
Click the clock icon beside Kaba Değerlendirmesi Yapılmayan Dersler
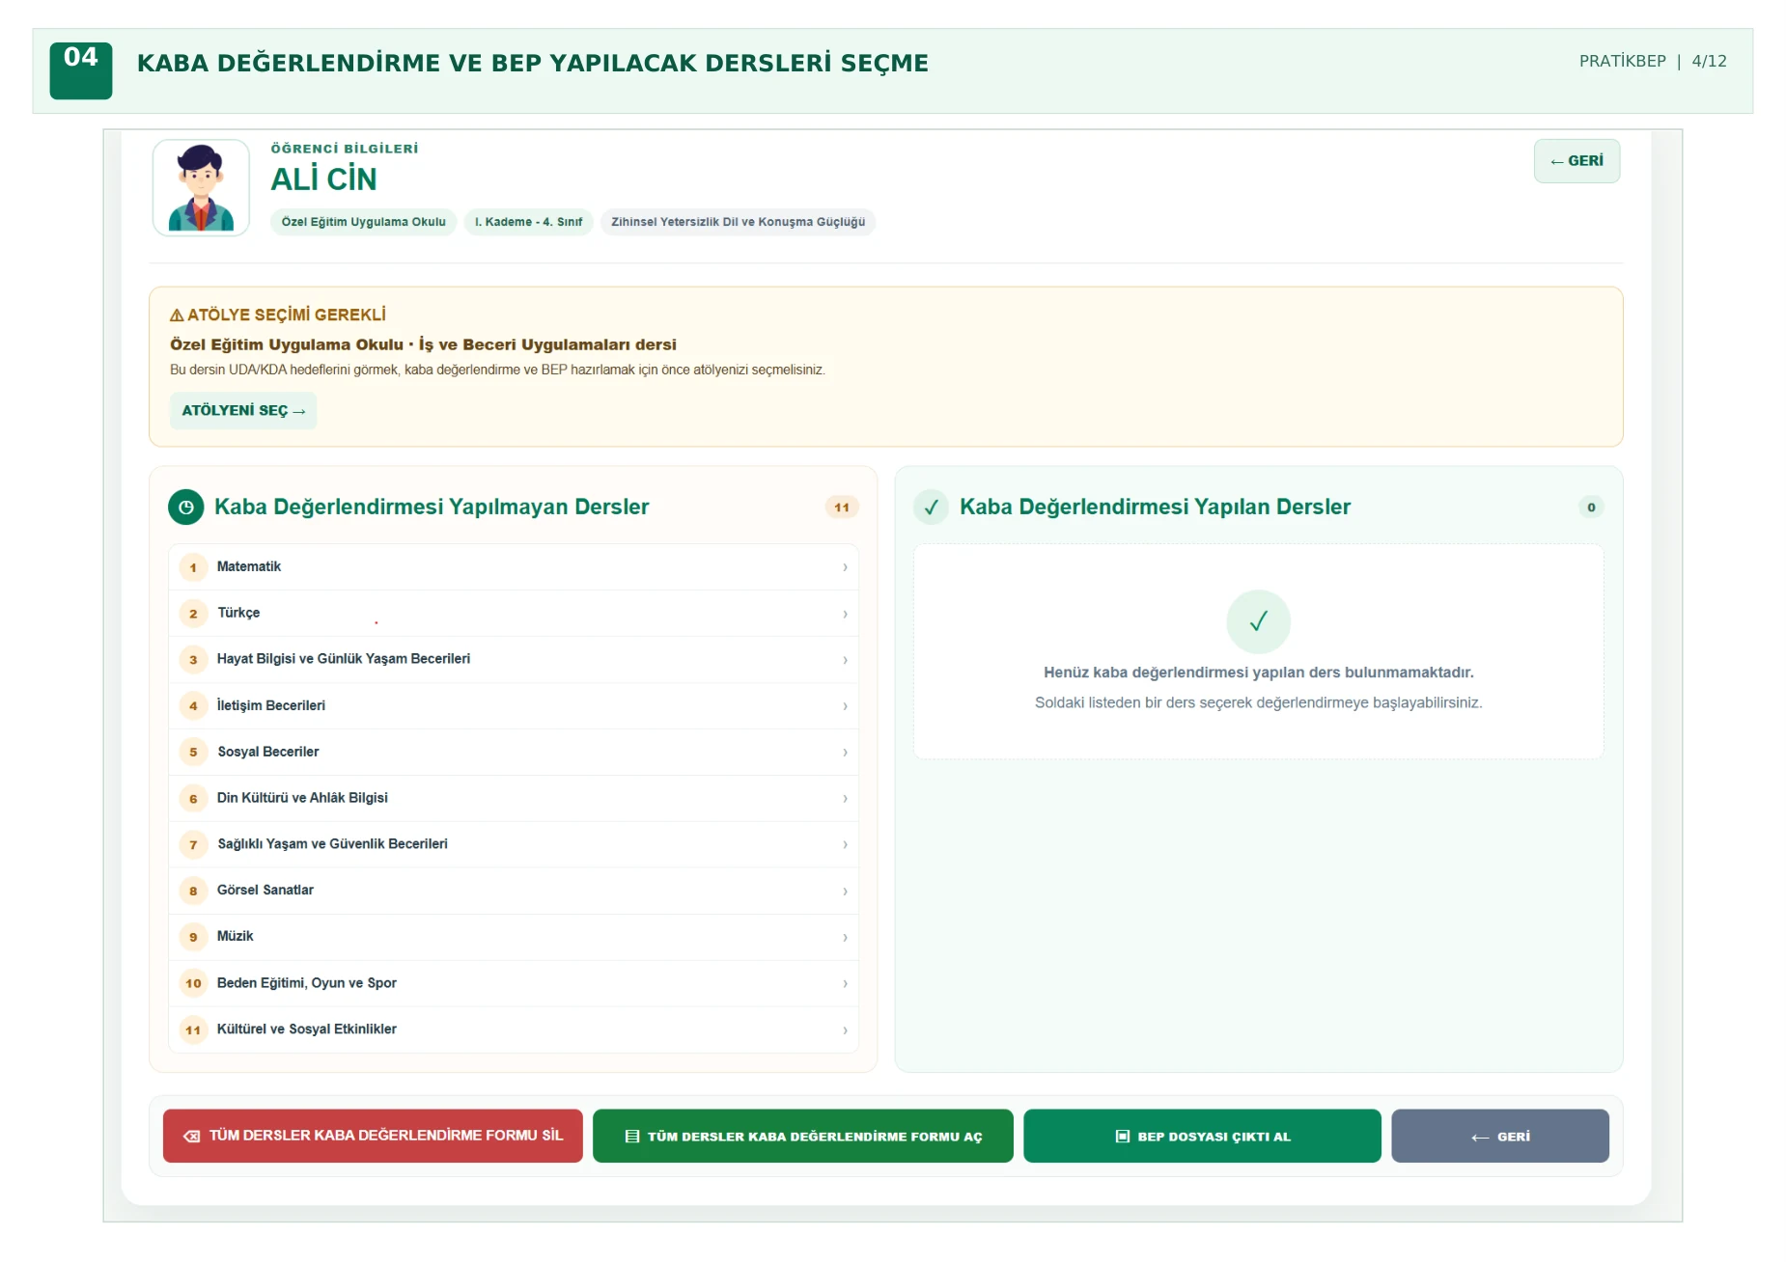coord(186,508)
